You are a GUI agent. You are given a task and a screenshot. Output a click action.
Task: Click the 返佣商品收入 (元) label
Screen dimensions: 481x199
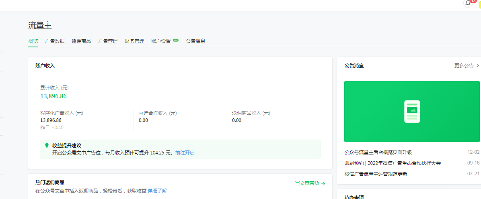(251, 113)
